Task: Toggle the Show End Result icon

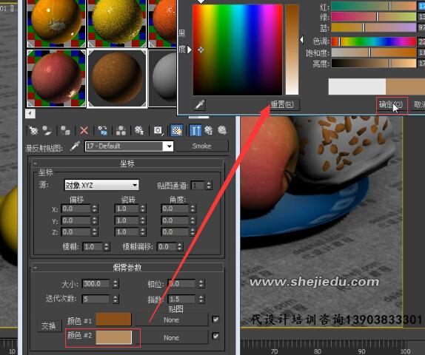Action: point(195,130)
